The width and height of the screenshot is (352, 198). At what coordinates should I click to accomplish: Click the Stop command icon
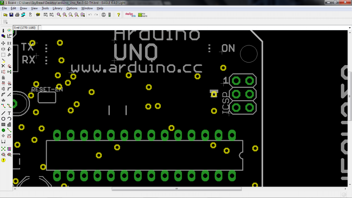(103, 15)
